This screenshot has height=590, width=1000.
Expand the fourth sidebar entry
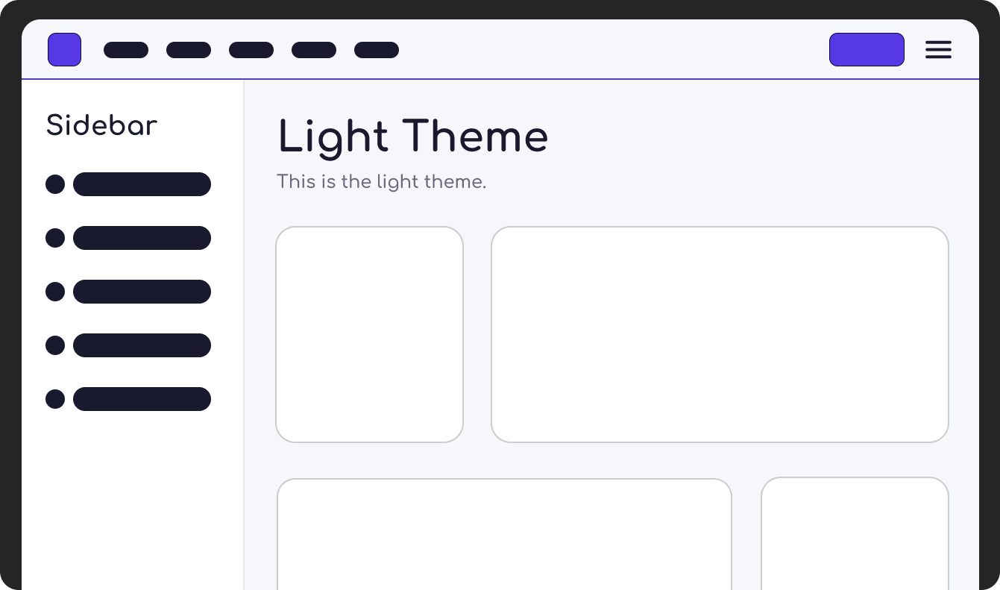(x=142, y=345)
